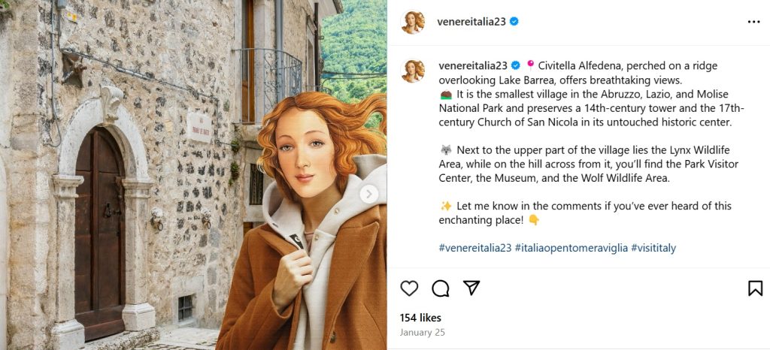770x350 pixels.
Task: Open venereitalia23 profile from caption username
Action: click(473, 65)
